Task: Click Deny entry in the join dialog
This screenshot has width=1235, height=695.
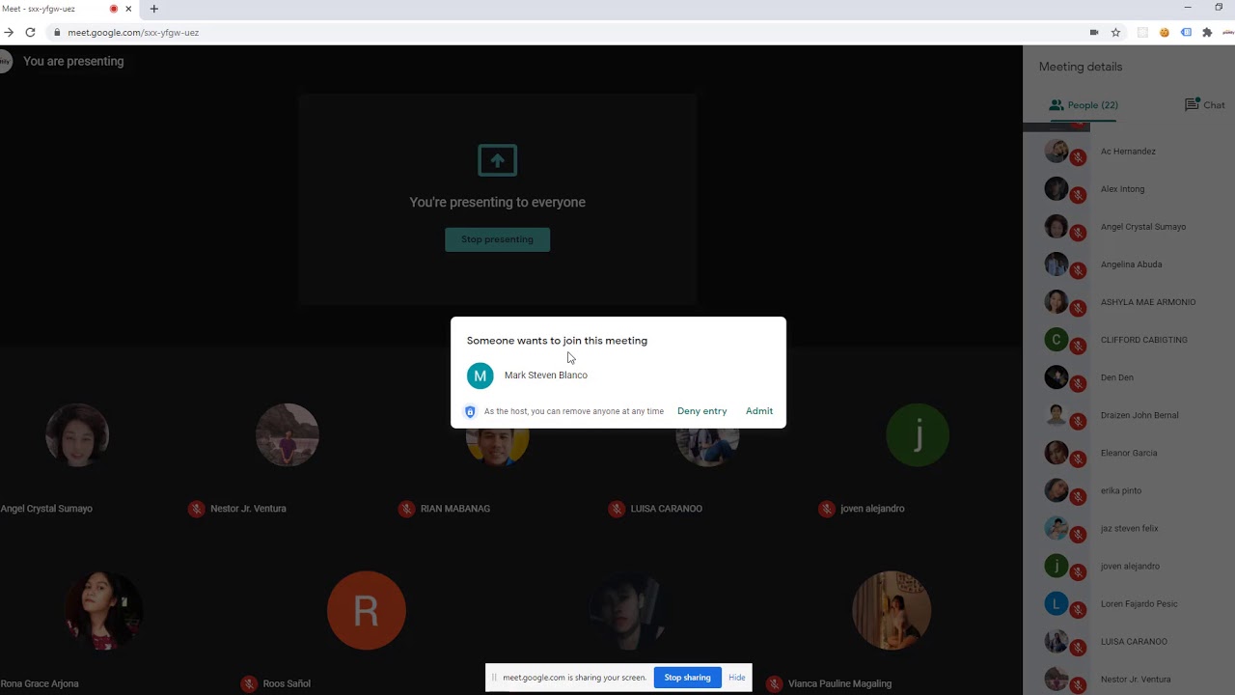Action: (701, 411)
